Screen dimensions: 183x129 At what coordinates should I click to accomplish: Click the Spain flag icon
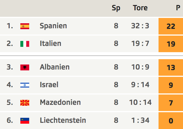click(25, 26)
